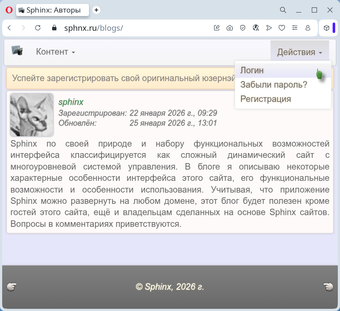Open the Easy Setup sliders icon
Image resolution: width=340 pixels, height=311 pixels.
[295, 28]
